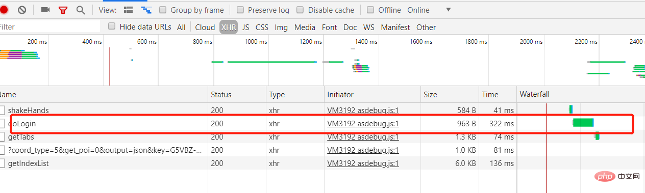Open VM3192 asdebug.js:1 link for doLogin
The image size is (645, 193).
(x=363, y=123)
